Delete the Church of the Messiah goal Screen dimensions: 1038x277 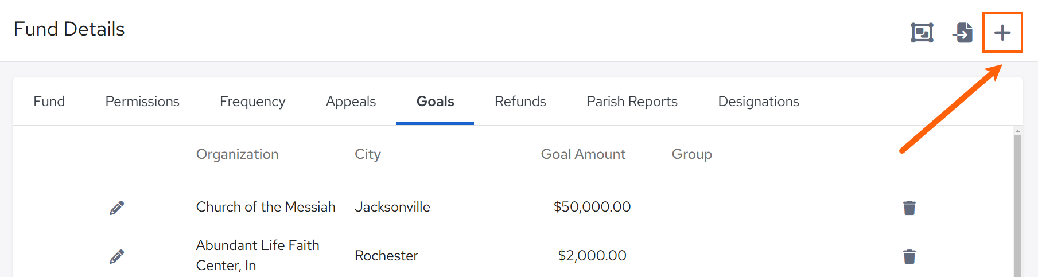coord(909,208)
